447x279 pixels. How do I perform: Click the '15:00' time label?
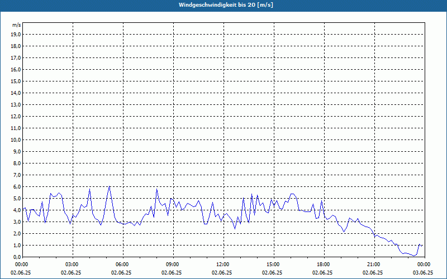pyautogui.click(x=273, y=264)
